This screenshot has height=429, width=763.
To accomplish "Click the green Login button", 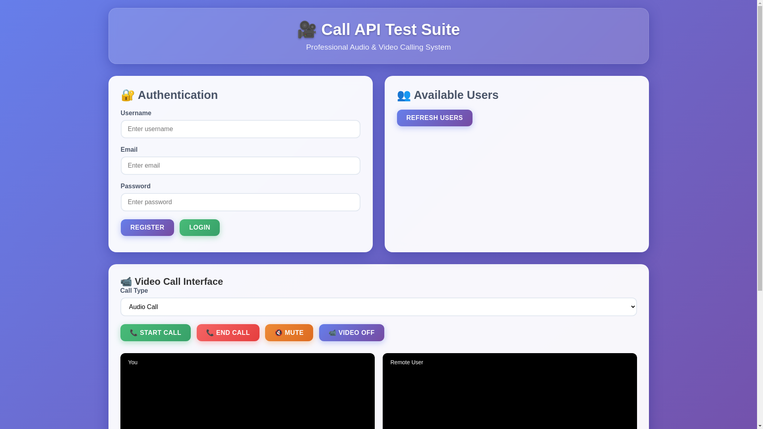I will [199, 228].
